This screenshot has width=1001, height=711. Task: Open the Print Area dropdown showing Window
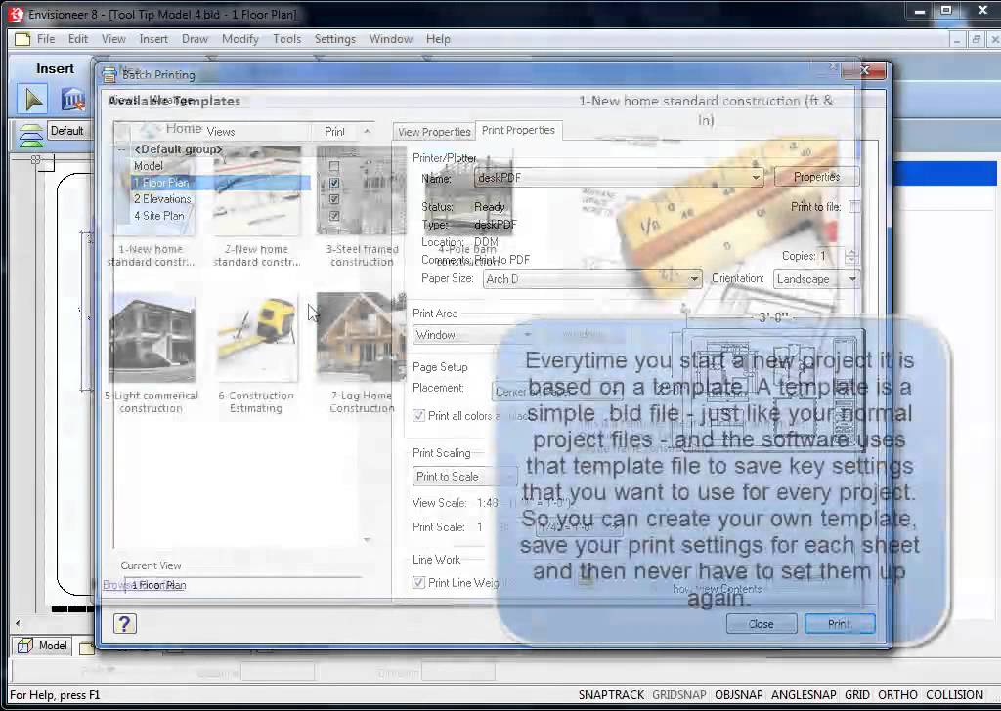pos(473,335)
